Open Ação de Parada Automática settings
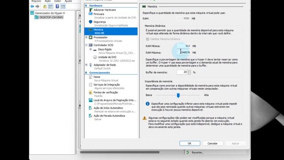Image resolution: width=284 pixels, height=160 pixels. (109, 116)
